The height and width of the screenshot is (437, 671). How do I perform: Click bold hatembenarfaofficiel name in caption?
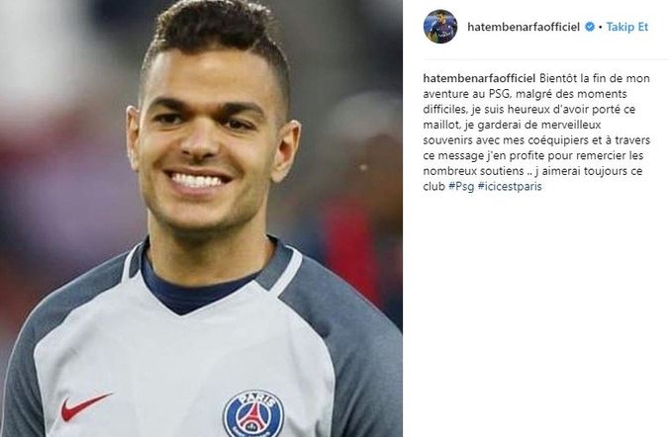(479, 78)
